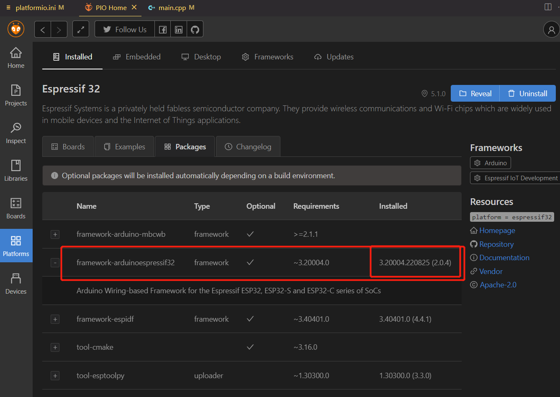The image size is (560, 397).
Task: Click the Espressif IoT Development framework tag
Action: click(515, 178)
